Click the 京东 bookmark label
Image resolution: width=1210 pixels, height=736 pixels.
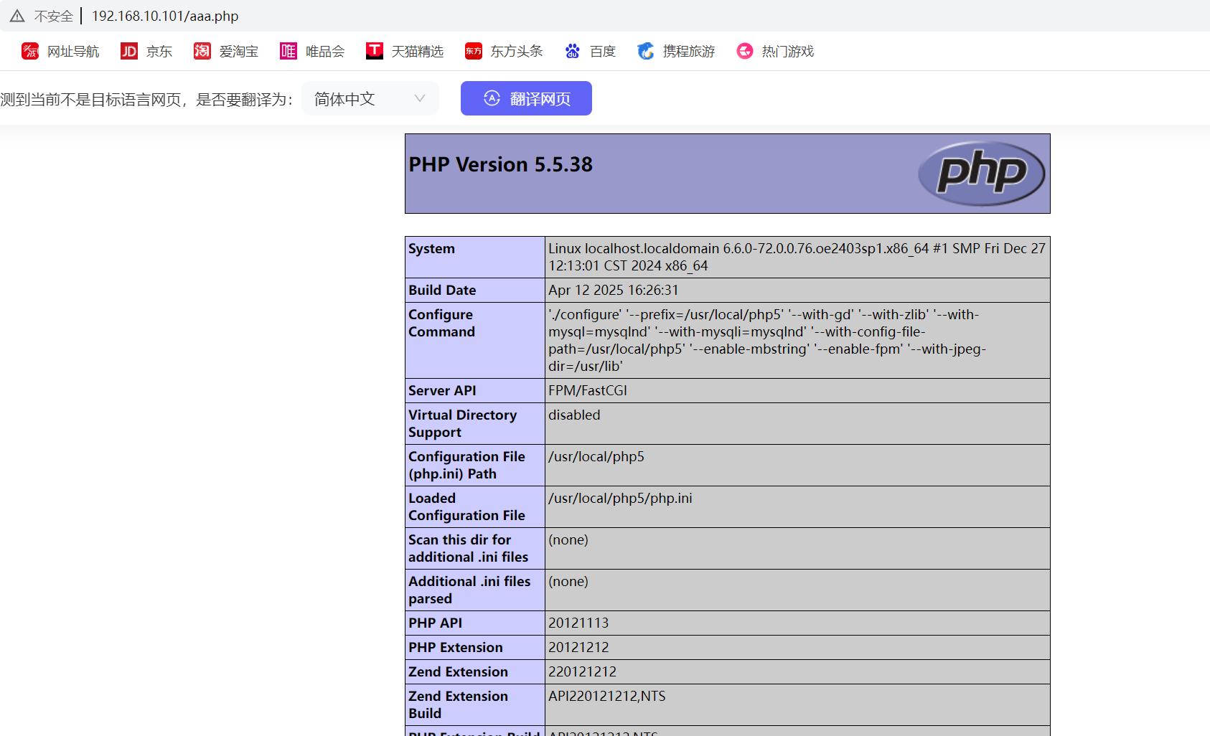coord(159,51)
